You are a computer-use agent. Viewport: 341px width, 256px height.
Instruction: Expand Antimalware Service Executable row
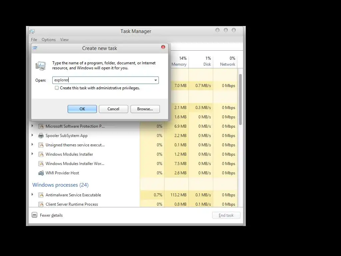coord(32,195)
